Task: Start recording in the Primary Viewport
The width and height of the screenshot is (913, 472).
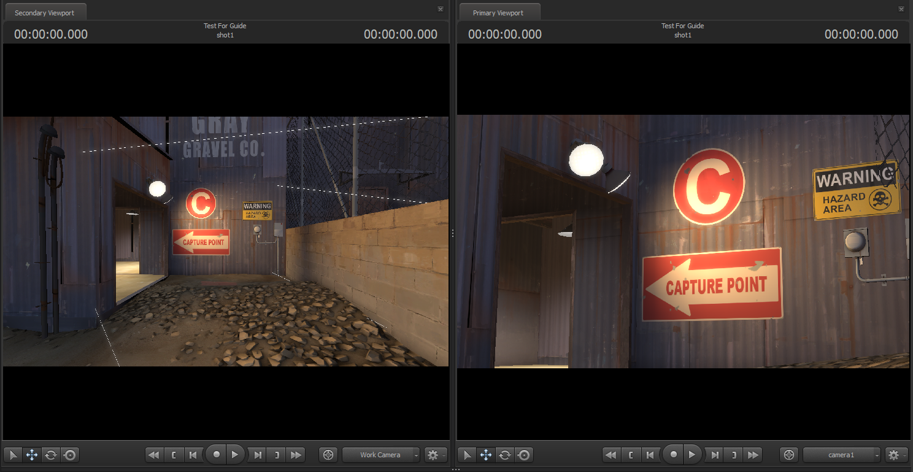Action: pyautogui.click(x=673, y=455)
